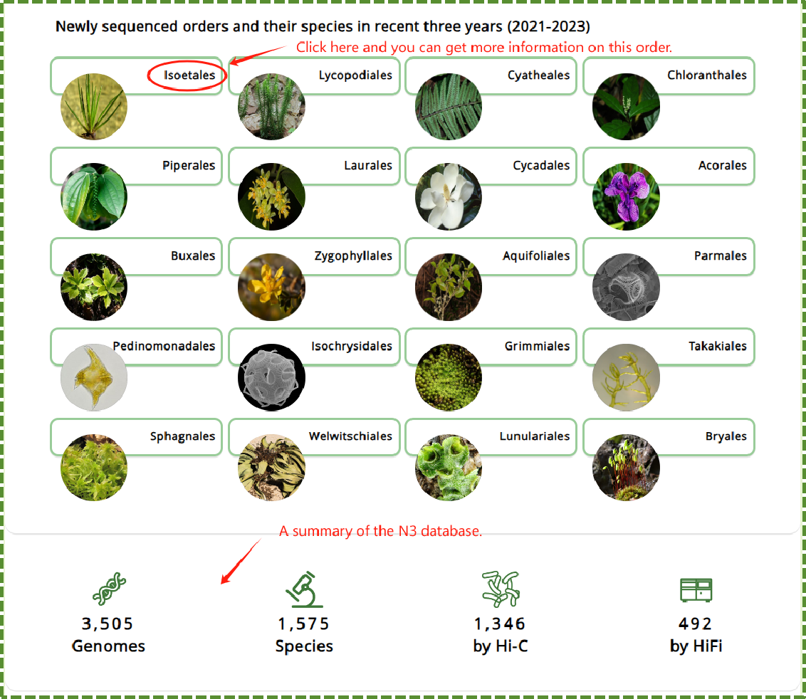Click the Laurales yellow flower image

[x=271, y=196]
